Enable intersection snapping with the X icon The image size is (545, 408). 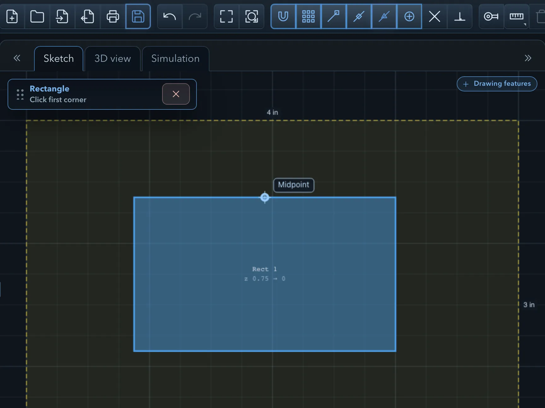pyautogui.click(x=435, y=16)
